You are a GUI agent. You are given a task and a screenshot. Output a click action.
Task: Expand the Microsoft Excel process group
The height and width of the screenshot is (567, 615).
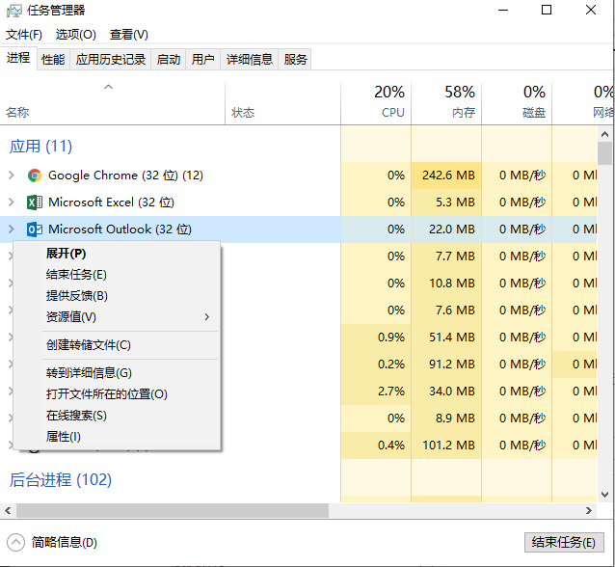pos(12,202)
